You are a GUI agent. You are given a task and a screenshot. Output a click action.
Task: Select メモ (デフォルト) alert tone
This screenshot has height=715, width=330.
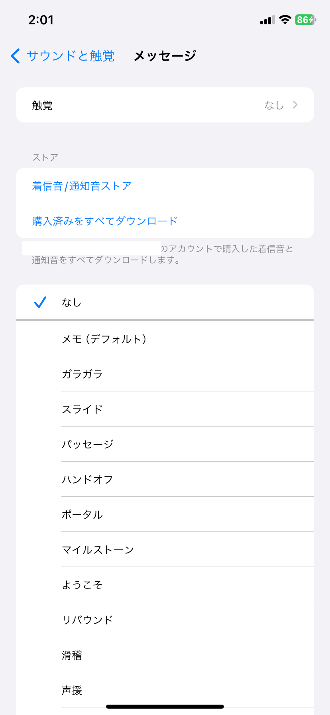(104, 339)
